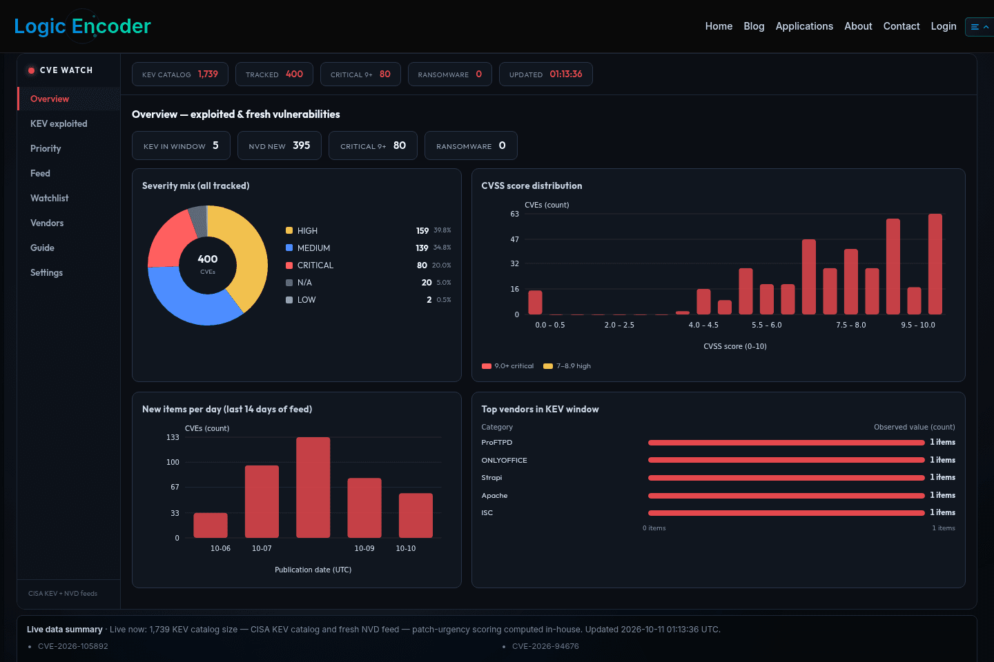Screen dimensions: 994x662
Task: Open the Home navigation item
Action: pos(719,26)
